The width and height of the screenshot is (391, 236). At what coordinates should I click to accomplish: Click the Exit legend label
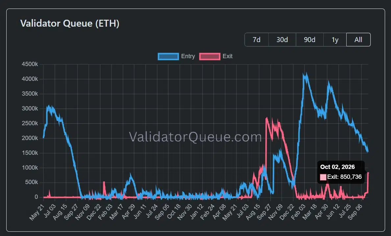[228, 56]
